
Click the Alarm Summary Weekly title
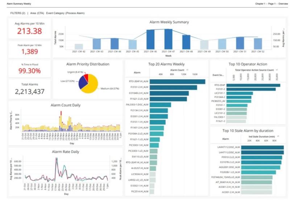[17, 3]
